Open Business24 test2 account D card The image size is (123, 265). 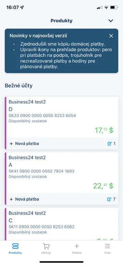click(x=61, y=117)
